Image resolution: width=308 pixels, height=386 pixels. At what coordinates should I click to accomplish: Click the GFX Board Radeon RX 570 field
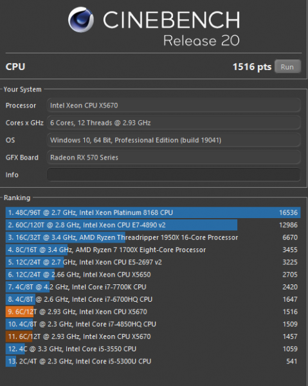point(174,158)
